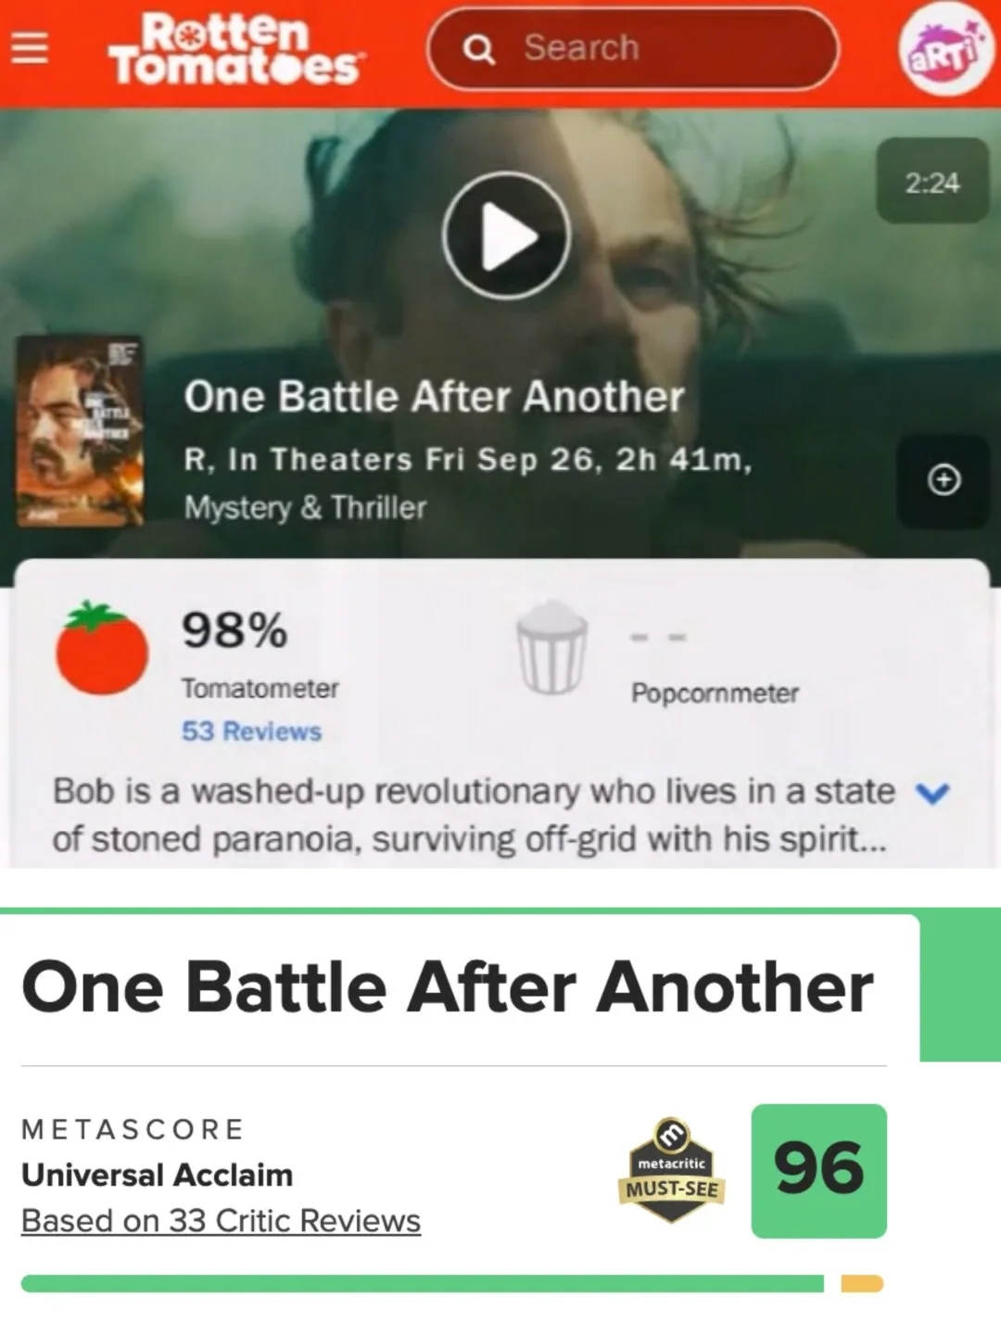The width and height of the screenshot is (1001, 1335).
Task: Expand the movie synopsis with chevron
Action: point(932,794)
